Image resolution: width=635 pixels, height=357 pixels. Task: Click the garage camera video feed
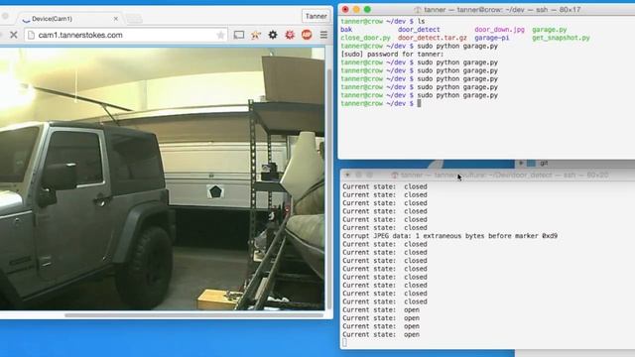click(x=162, y=178)
